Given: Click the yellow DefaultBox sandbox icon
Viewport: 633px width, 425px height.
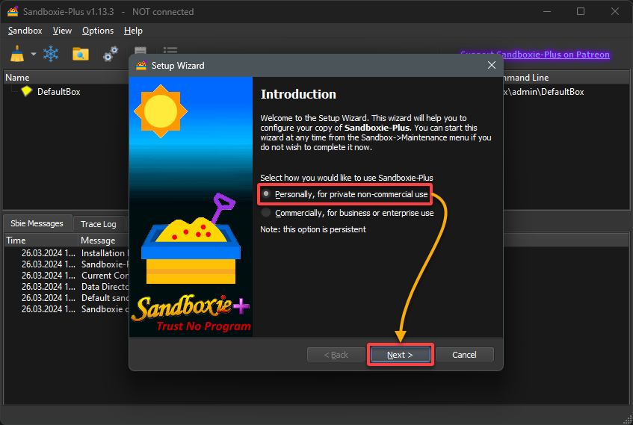Looking at the screenshot, I should [x=27, y=91].
